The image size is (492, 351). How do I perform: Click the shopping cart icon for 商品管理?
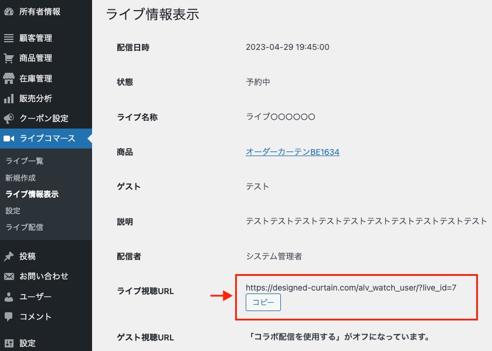pyautogui.click(x=9, y=58)
